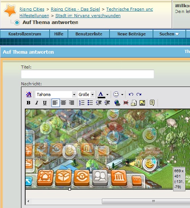Screen dimensions: 190x208
Task: Click orange build mode icon in game image
Action: pyautogui.click(x=45, y=178)
